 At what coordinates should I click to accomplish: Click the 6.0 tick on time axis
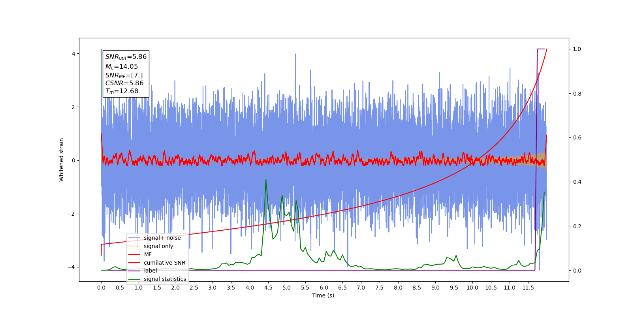324,288
